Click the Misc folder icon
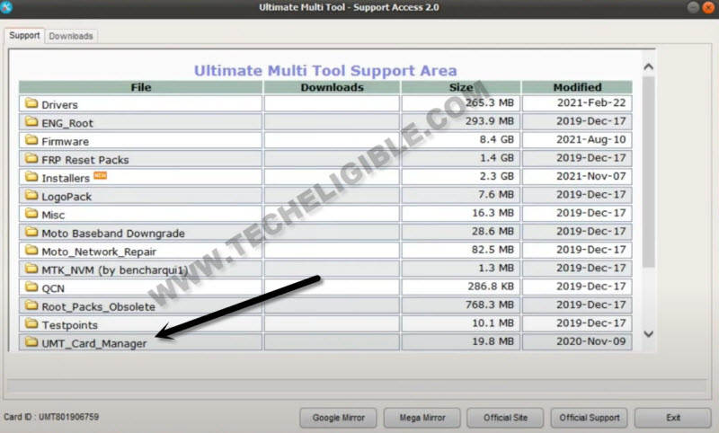Viewport: 719px width, 433px height. [31, 213]
